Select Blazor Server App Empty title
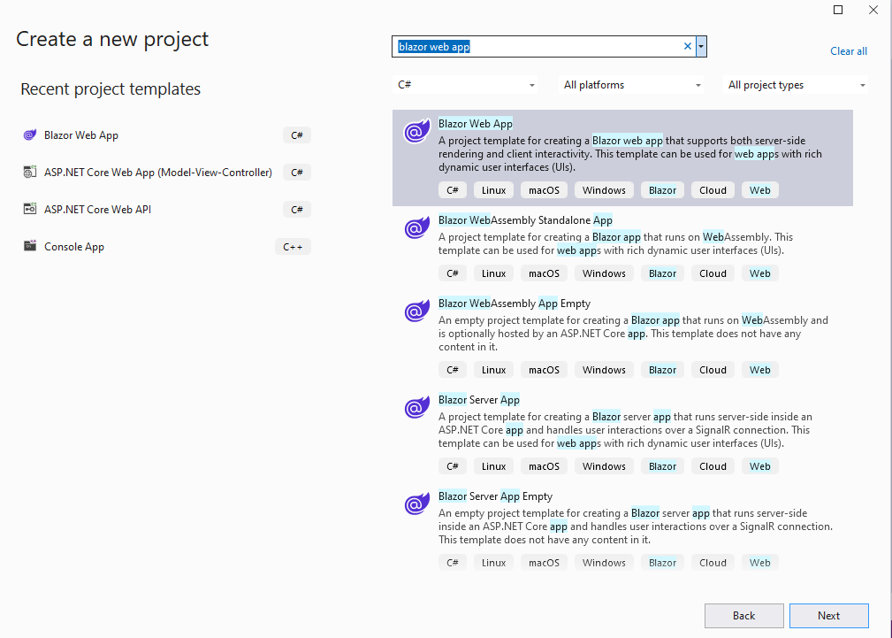This screenshot has width=892, height=638. [495, 496]
